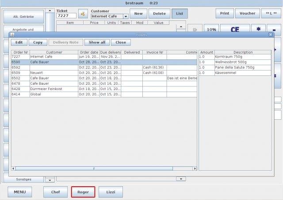Click the Delivered column header
The height and width of the screenshot is (200, 283).
click(x=132, y=52)
